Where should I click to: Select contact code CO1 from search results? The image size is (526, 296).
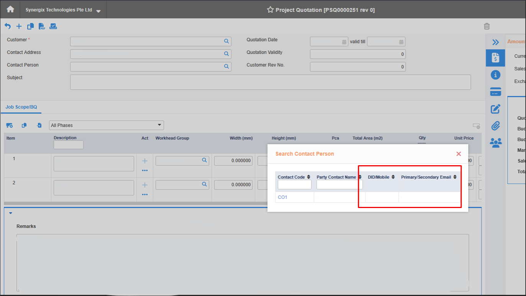[x=282, y=197]
